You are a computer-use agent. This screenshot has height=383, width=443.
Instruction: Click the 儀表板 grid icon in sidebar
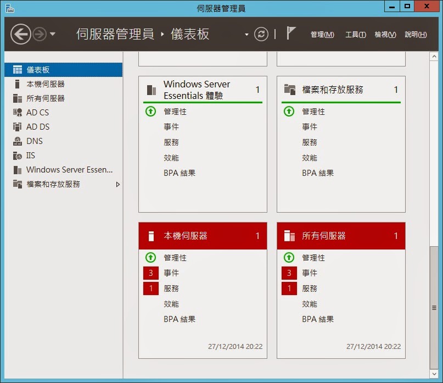18,70
